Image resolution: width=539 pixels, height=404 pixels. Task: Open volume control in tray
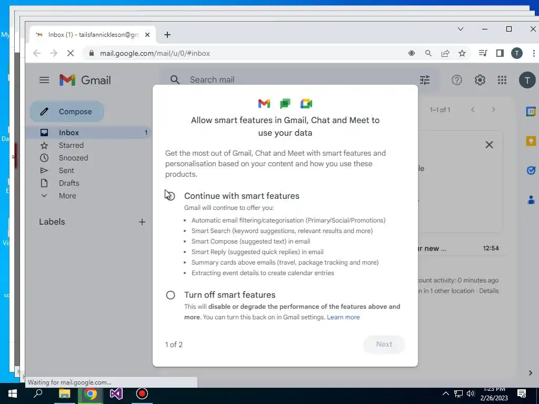pos(471,393)
